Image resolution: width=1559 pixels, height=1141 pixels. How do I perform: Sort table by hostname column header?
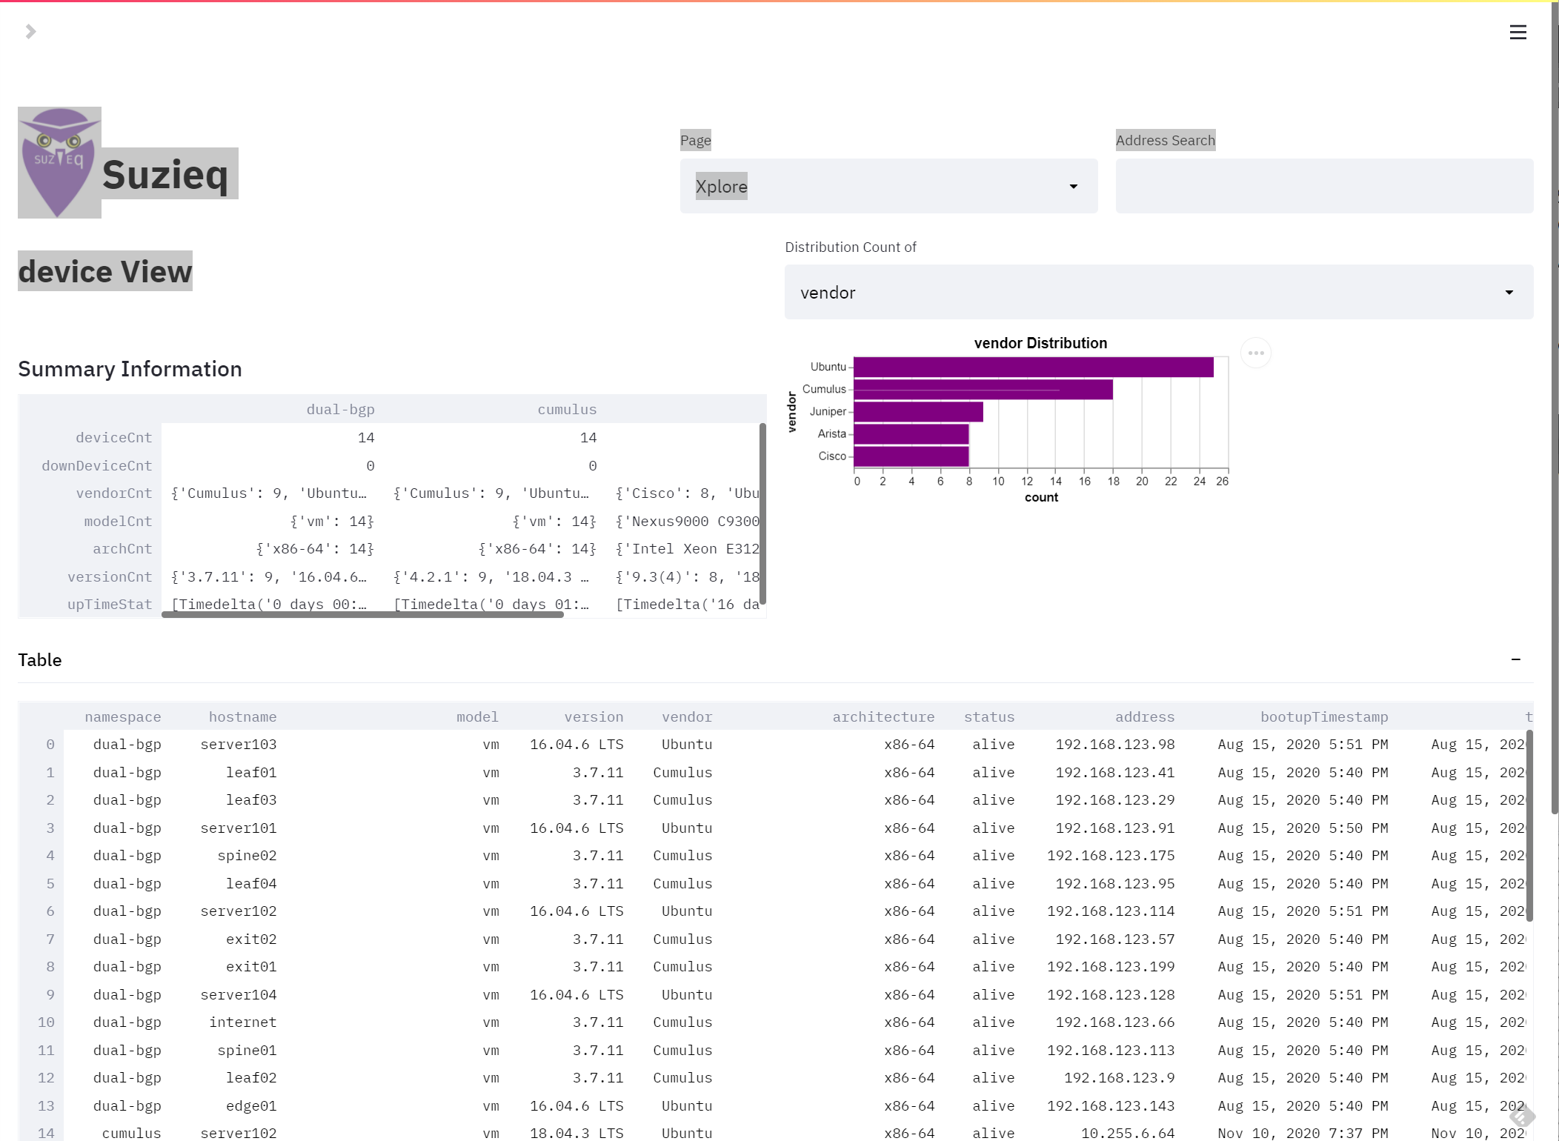point(242,716)
